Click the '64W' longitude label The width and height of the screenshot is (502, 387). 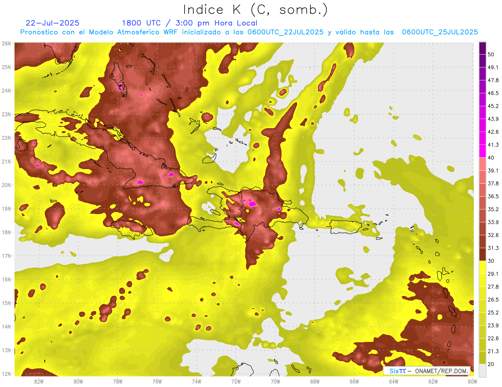tap(394, 381)
